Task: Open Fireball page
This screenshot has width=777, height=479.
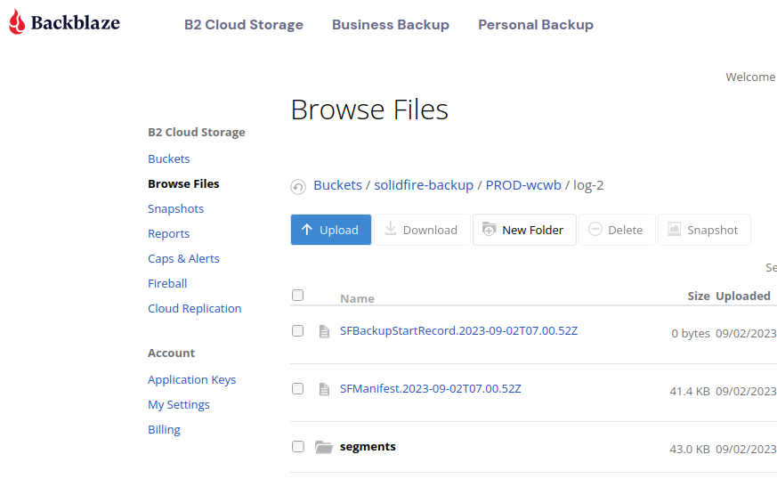Action: pyautogui.click(x=167, y=284)
